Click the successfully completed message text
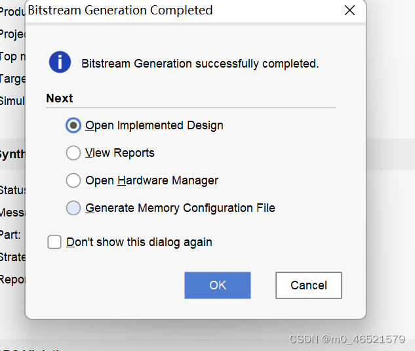The width and height of the screenshot is (415, 351). coord(200,64)
